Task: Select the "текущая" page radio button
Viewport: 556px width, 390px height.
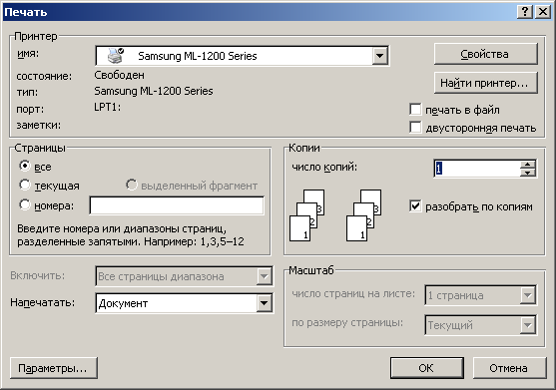Action: [25, 185]
